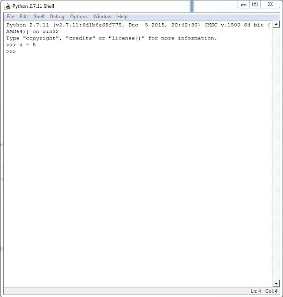Minimize the Python Shell window

tap(244, 5)
